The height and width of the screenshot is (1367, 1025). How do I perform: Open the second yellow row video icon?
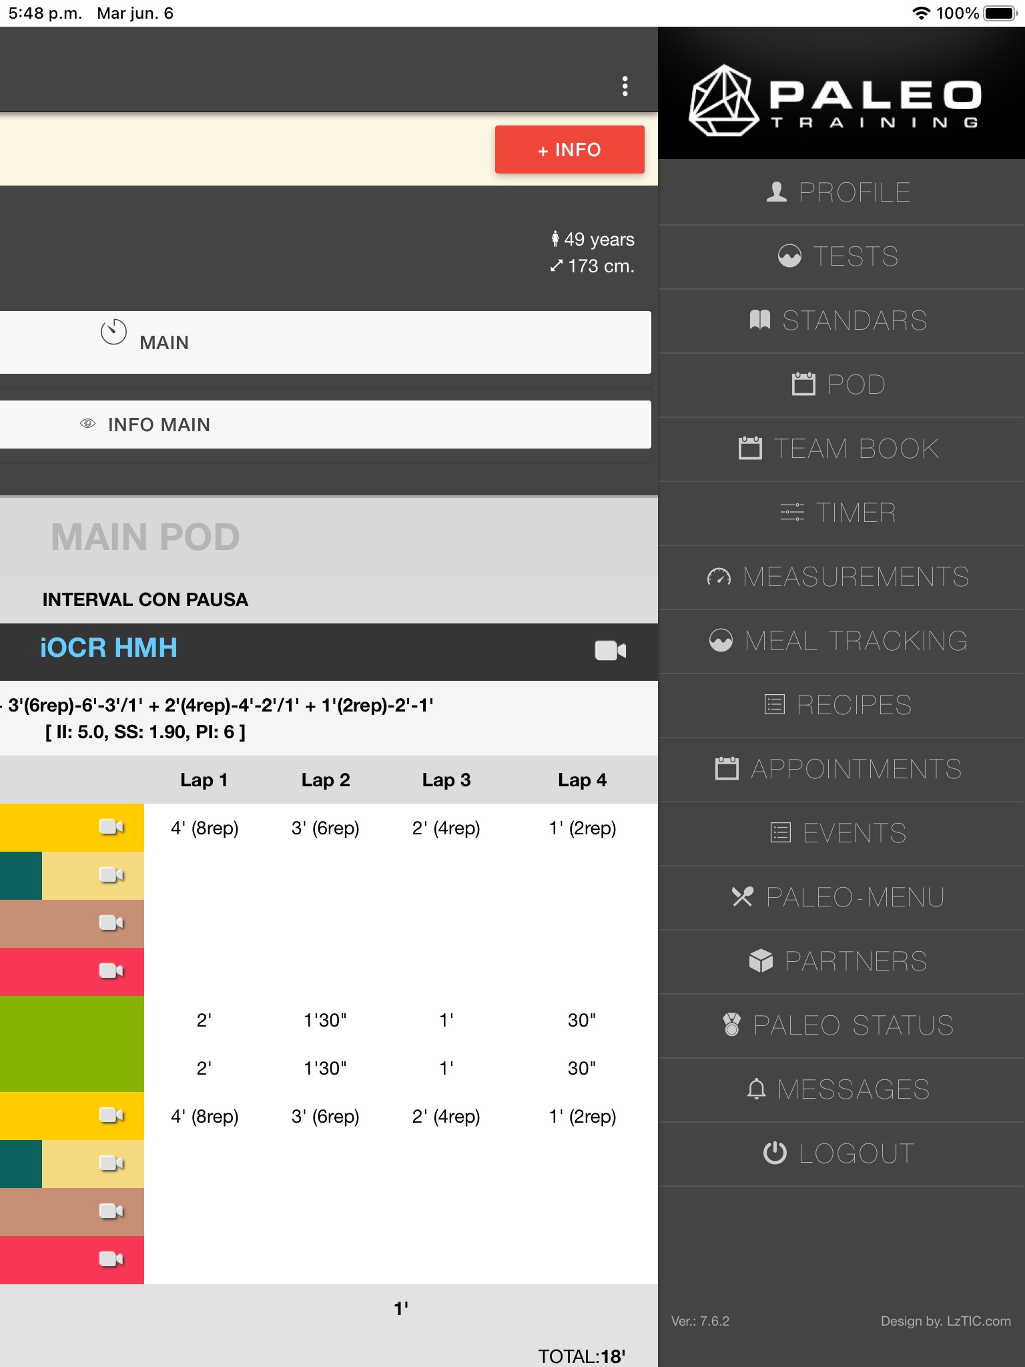click(111, 1115)
